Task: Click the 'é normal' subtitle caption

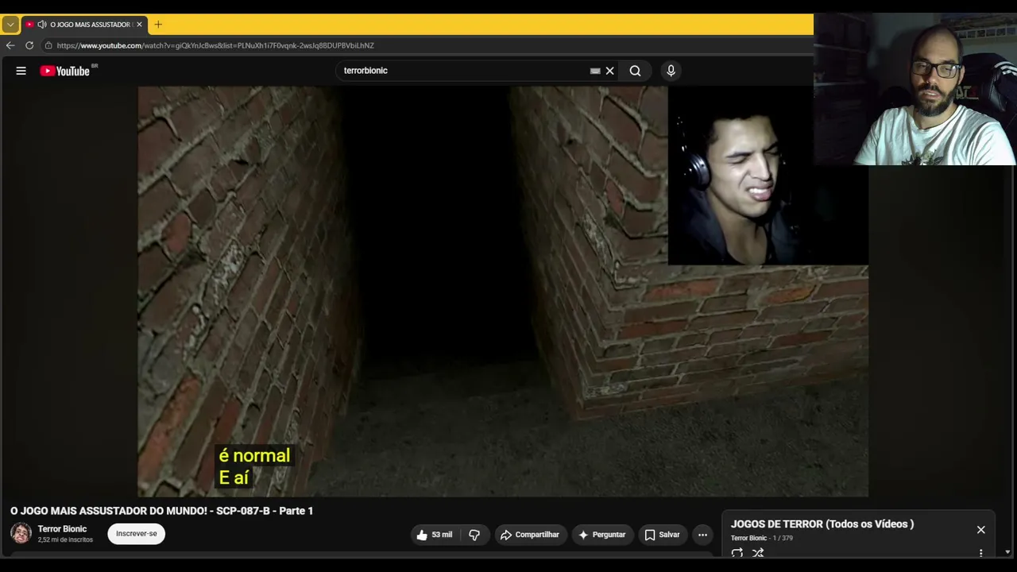Action: coord(254,455)
